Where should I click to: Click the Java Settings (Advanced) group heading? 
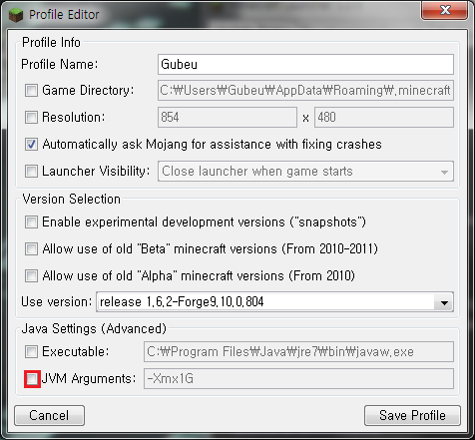tap(94, 328)
